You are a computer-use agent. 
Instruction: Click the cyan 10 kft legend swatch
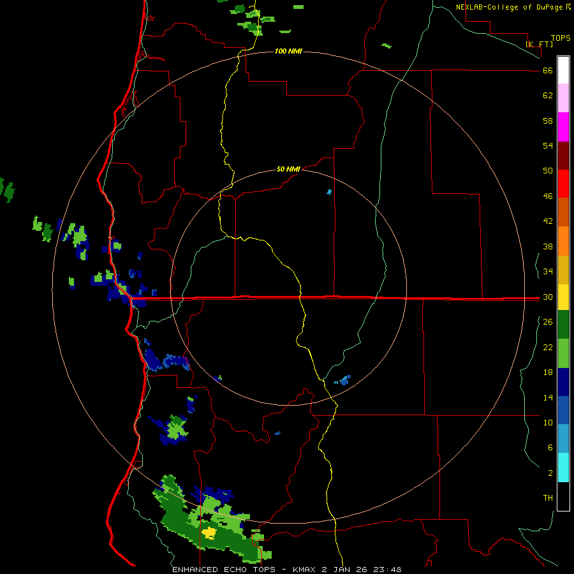(563, 467)
